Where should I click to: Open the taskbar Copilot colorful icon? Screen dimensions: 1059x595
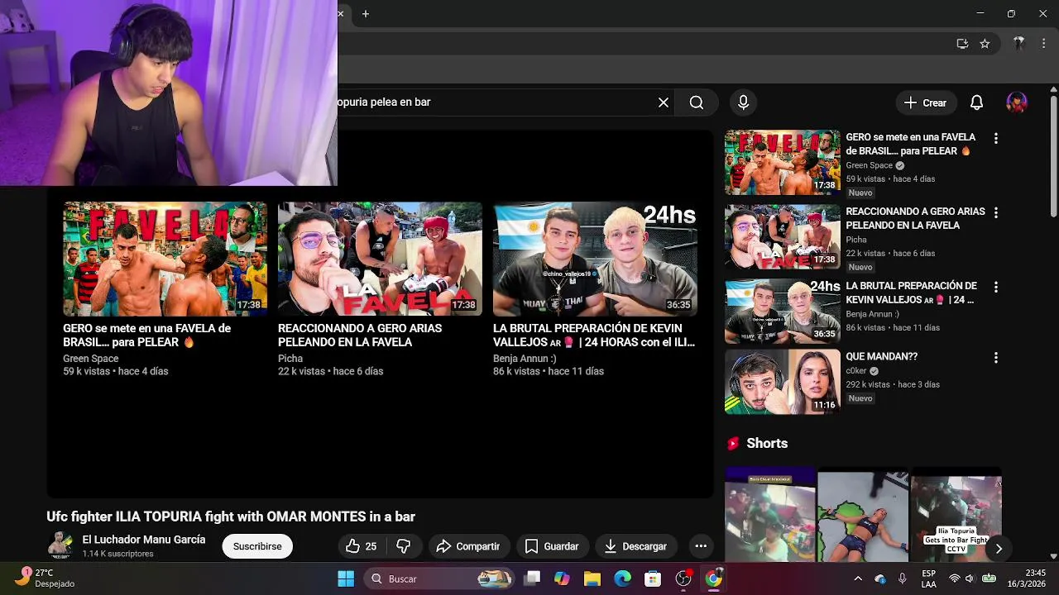point(562,578)
